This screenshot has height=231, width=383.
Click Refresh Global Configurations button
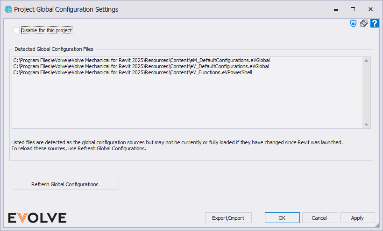(65, 184)
